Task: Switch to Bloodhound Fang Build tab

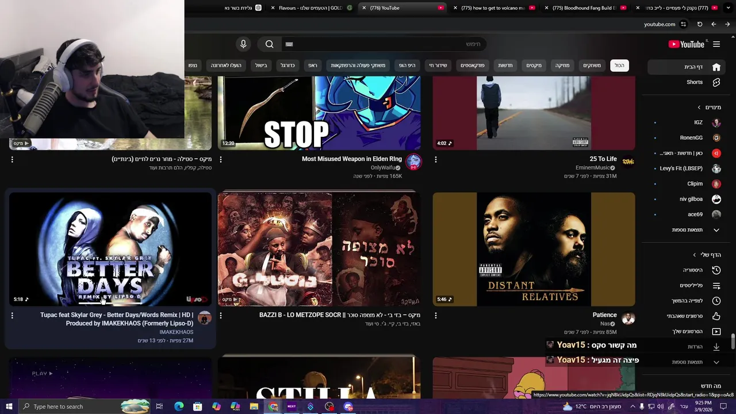Action: click(x=585, y=8)
